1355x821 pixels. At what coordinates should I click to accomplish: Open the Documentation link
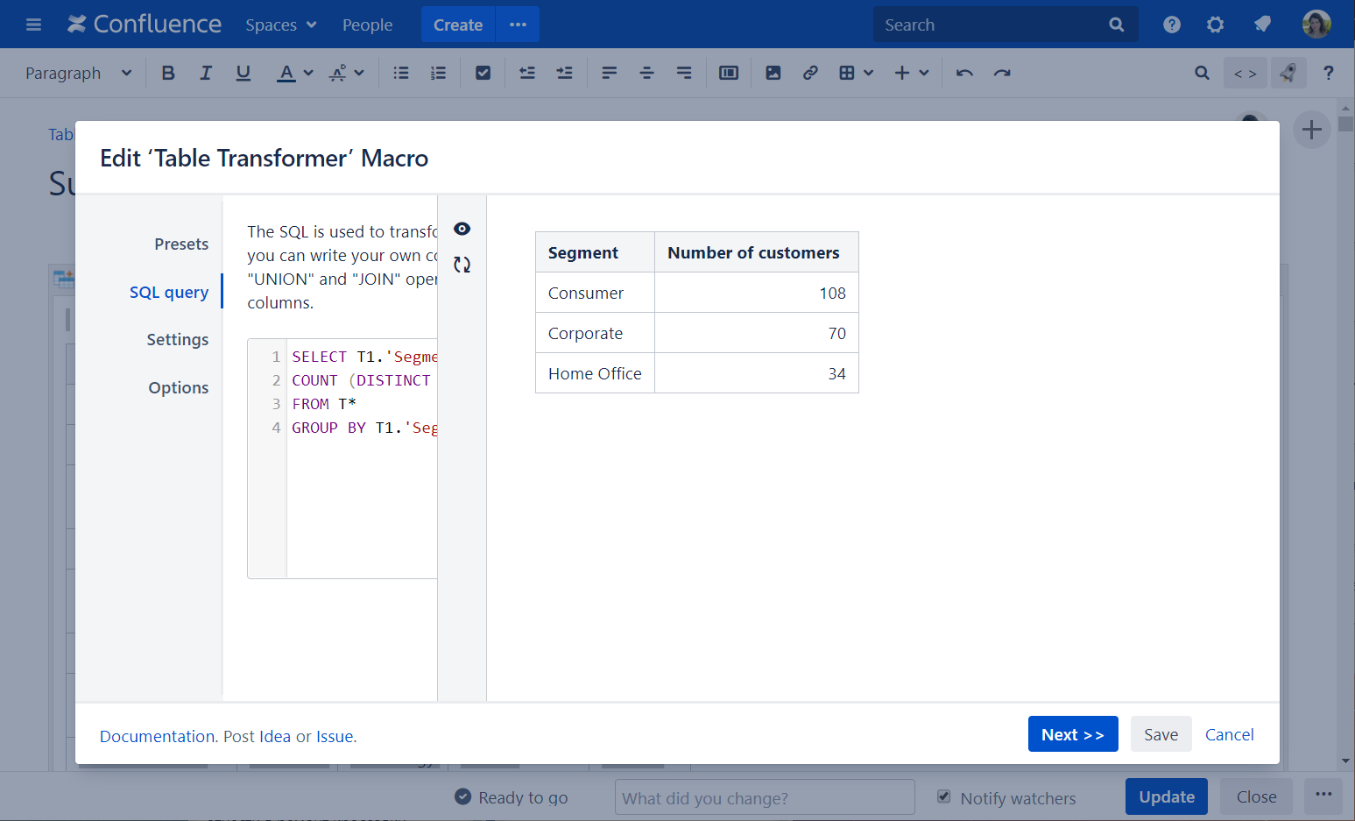click(x=157, y=736)
